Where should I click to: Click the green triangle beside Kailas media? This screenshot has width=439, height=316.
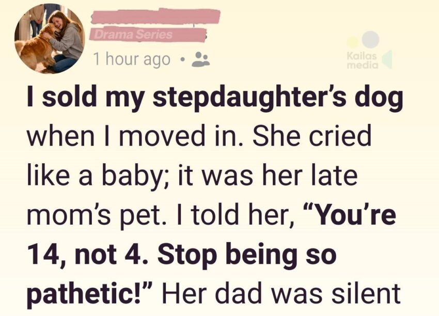(x=387, y=59)
